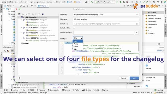Click the OK button

pyautogui.click(x=134, y=78)
